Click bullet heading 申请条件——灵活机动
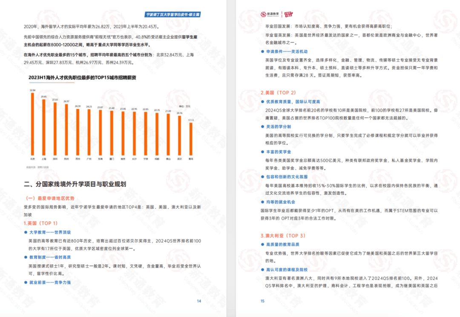Image resolution: width=460 pixels, height=317 pixels. click(287, 51)
